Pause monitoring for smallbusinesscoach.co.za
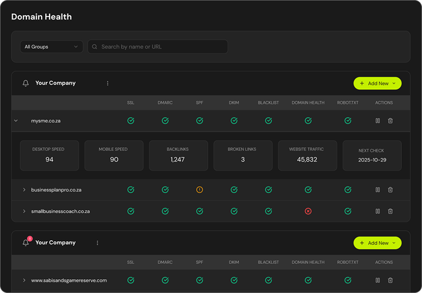This screenshot has height=293, width=422. pyautogui.click(x=378, y=211)
